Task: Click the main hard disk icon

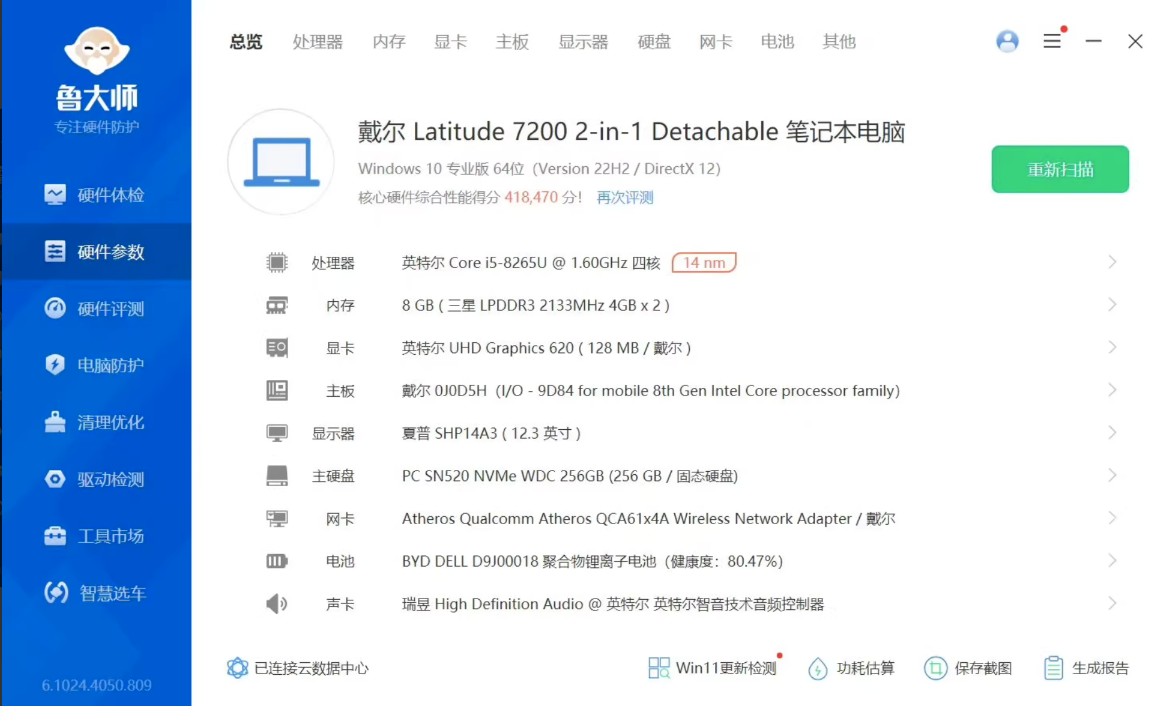Action: point(277,475)
